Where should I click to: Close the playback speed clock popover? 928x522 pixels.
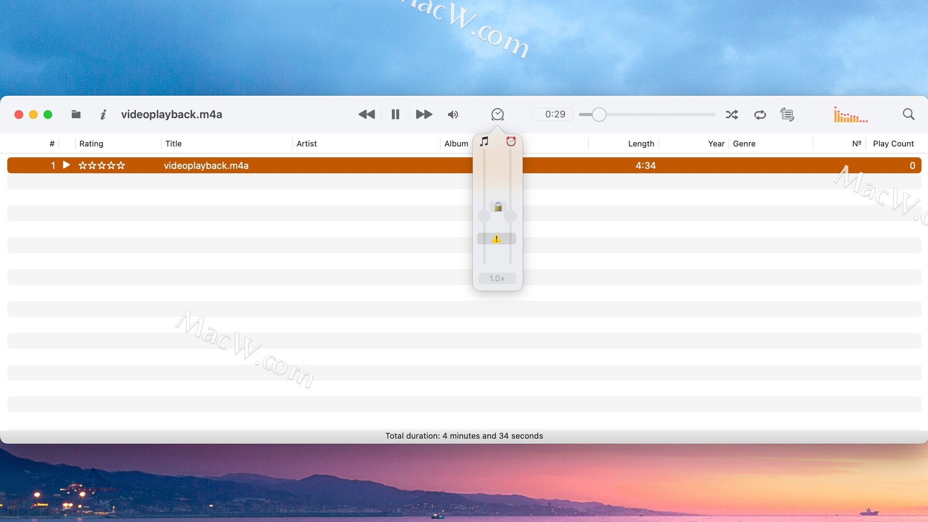(497, 115)
